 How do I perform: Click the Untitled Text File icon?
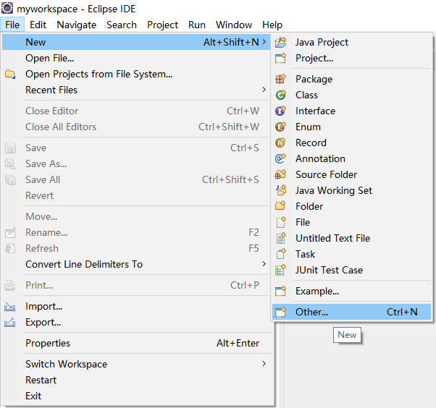(280, 238)
